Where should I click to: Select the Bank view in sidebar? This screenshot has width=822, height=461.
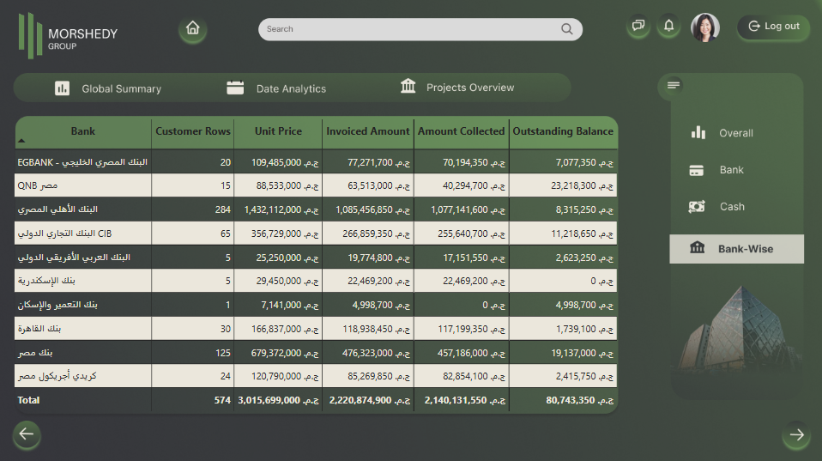point(716,170)
